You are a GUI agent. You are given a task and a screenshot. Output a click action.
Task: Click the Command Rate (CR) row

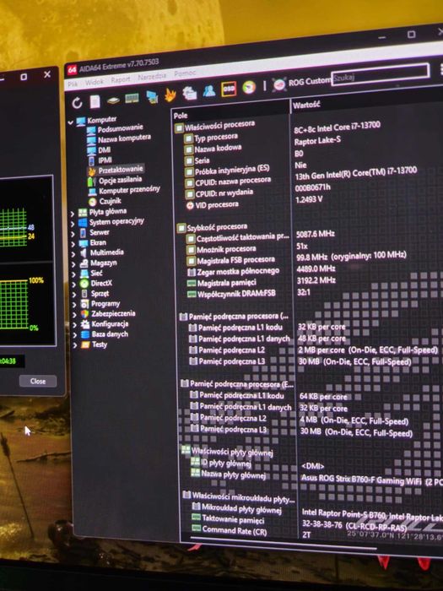235,530
